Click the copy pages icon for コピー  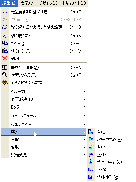[x=5, y=43]
